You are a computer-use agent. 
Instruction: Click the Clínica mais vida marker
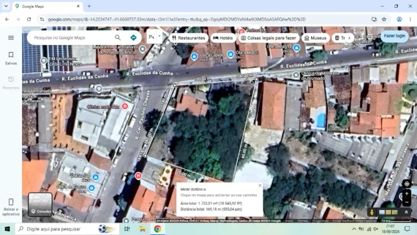(125, 106)
